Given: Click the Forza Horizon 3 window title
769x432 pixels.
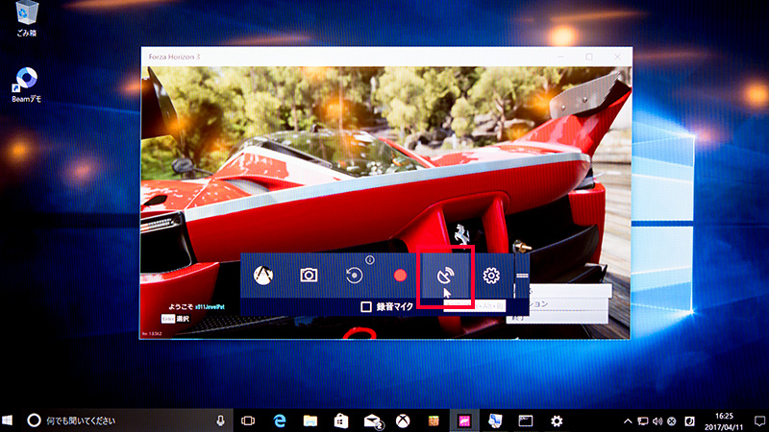Looking at the screenshot, I should (x=174, y=57).
